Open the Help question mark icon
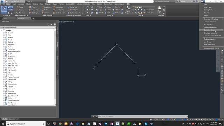 click(x=202, y=1)
